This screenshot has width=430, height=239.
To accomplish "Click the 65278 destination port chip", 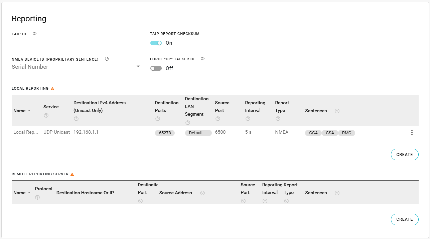I will click(x=165, y=133).
